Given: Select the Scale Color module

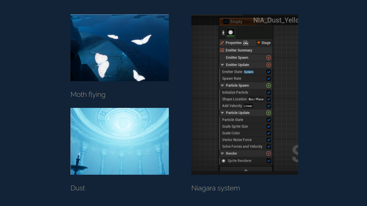Looking at the screenshot, I should [x=246, y=133].
